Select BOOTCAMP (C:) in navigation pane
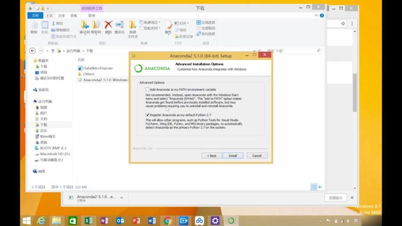The image size is (402, 226). (x=51, y=148)
